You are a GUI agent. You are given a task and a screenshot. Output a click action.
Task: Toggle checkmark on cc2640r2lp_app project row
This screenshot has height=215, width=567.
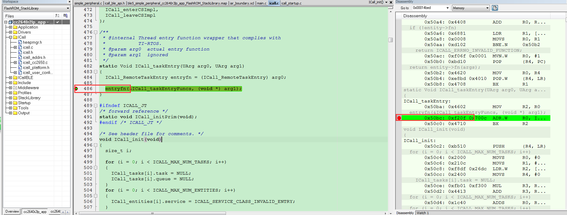[57, 22]
